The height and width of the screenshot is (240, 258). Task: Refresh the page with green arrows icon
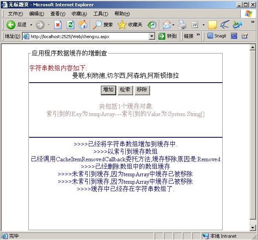[70, 25]
